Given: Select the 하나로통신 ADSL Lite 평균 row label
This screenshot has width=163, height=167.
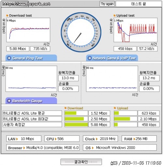Looking at the screenshot, I should click(32, 113).
